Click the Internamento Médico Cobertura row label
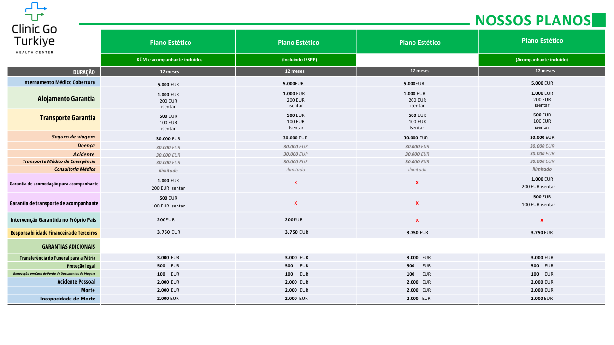Screen dimensions: 614x345 59,82
